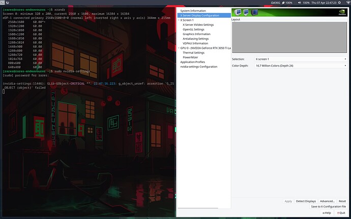Image resolution: width=351 pixels, height=219 pixels.
Task: Click the 1680x1050 mode line in terminal
Action: click(x=25, y=38)
